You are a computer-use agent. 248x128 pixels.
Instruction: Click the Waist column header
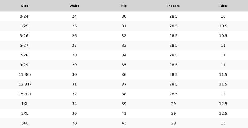pos(74,6)
